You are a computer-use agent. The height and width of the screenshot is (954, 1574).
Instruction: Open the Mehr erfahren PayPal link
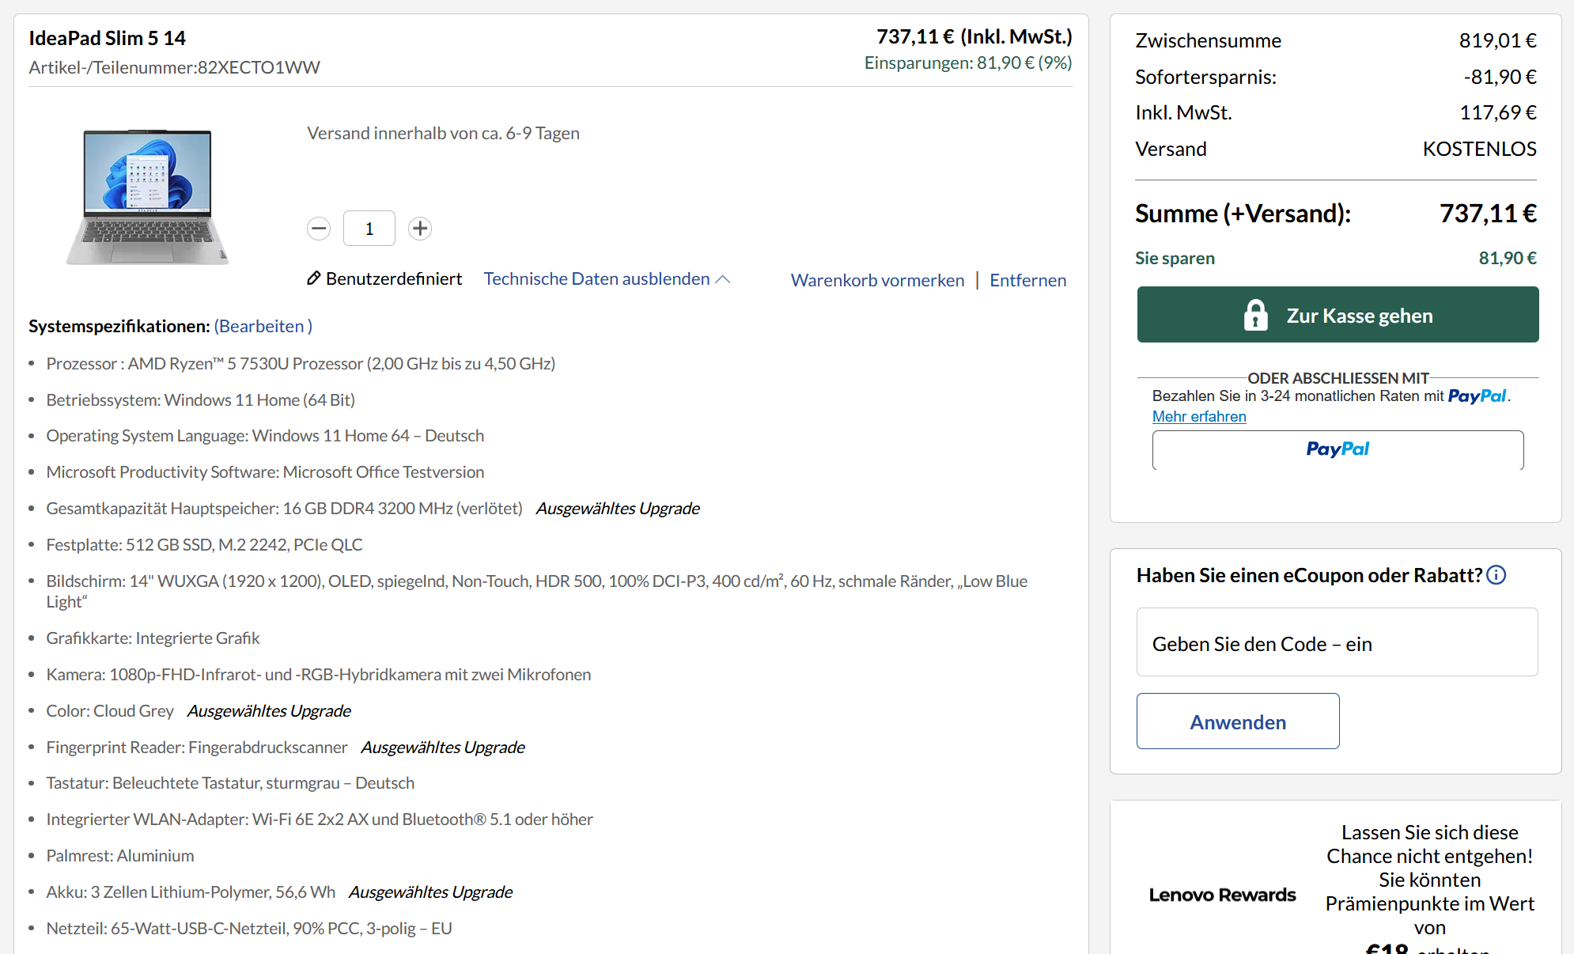(1199, 416)
